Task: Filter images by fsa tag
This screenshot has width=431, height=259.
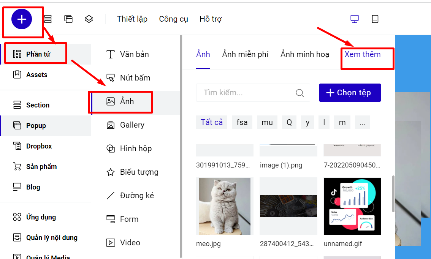Action: 242,122
